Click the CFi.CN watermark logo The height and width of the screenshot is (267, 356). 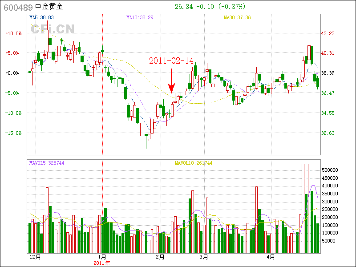pyautogui.click(x=52, y=29)
